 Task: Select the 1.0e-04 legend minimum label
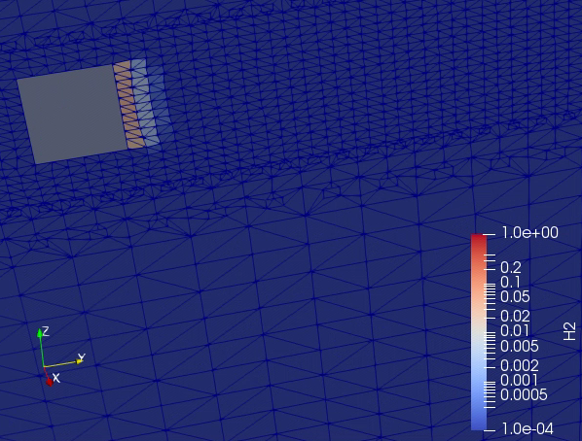point(527,429)
